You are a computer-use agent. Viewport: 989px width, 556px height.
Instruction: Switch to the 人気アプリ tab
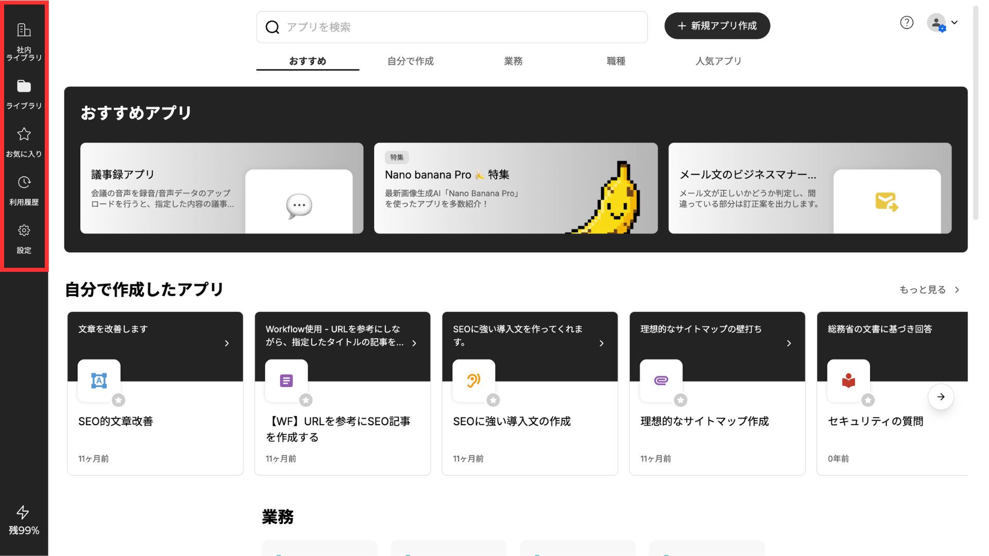click(718, 61)
